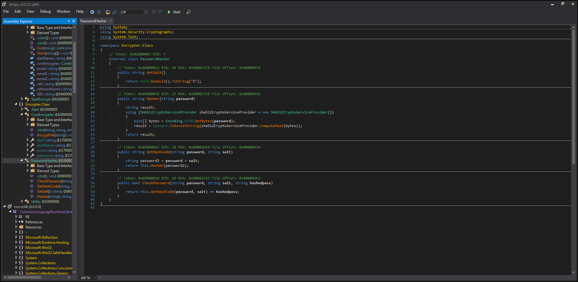Open the search magnifier tool
This screenshot has height=282, width=578.
188,12
